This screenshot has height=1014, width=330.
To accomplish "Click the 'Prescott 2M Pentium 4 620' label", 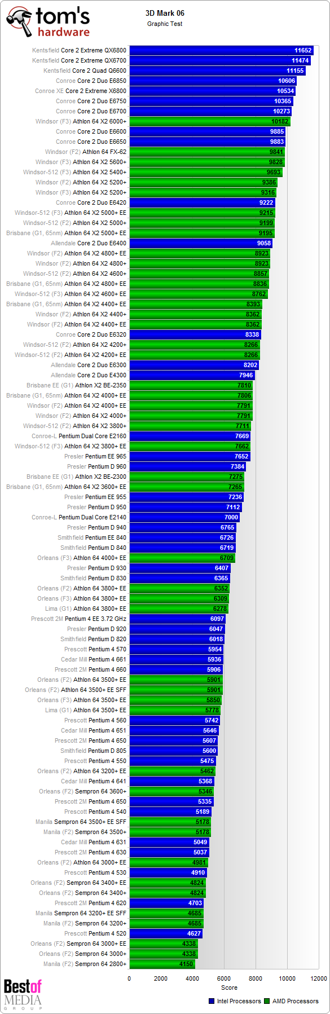I will (90, 903).
